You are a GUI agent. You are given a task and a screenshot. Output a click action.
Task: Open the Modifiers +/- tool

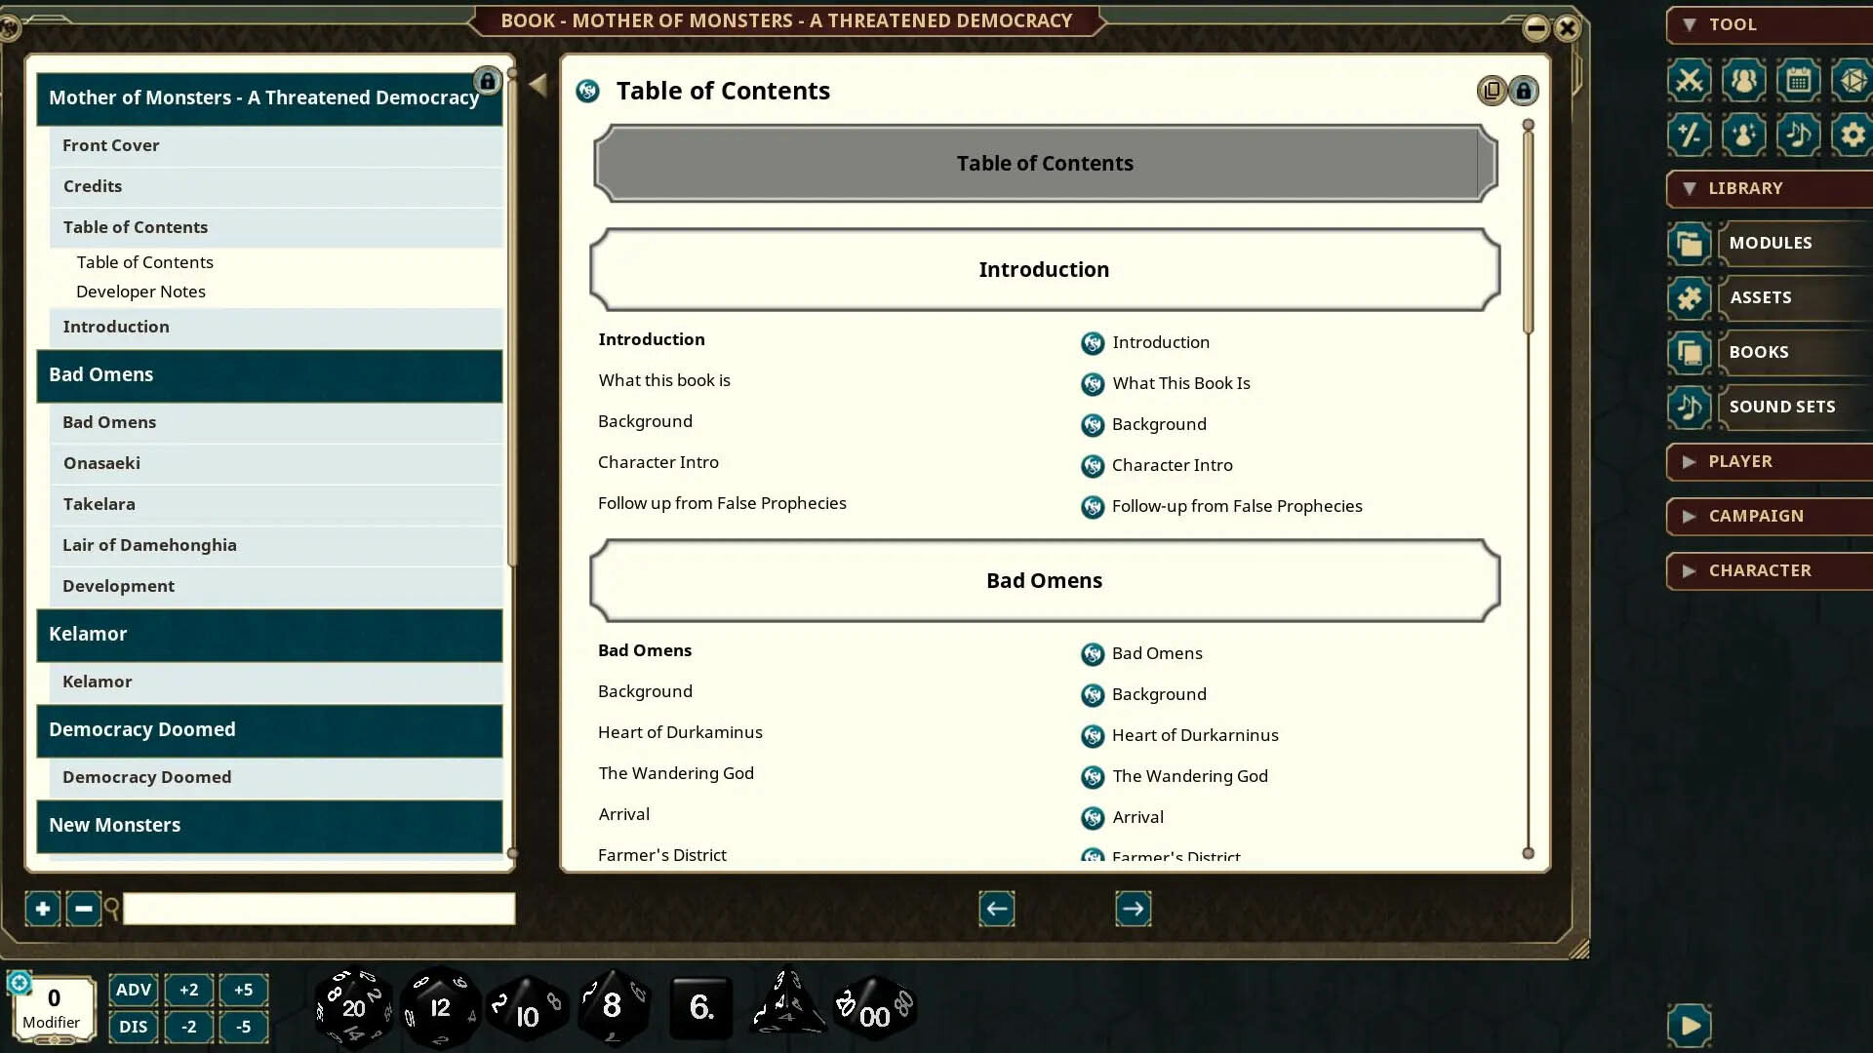click(x=1689, y=135)
